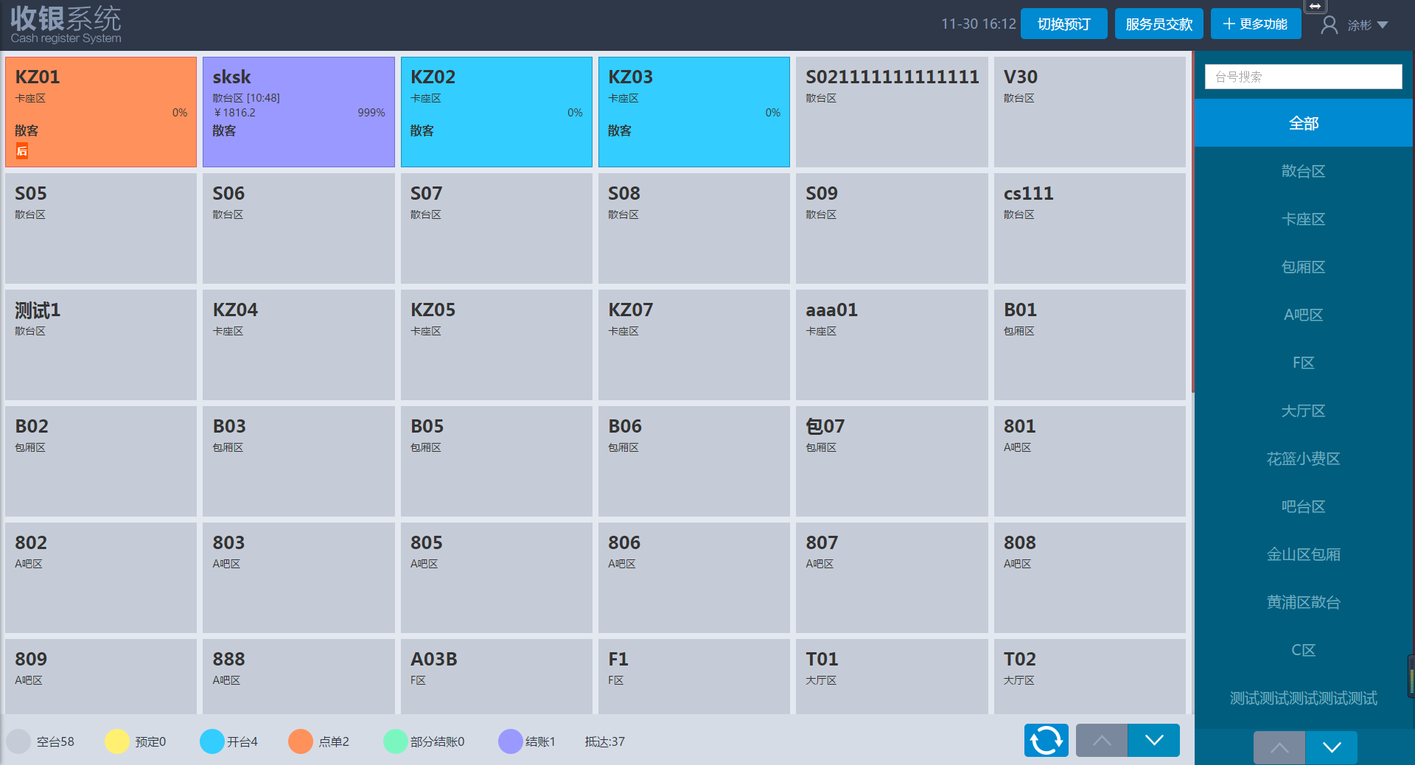Page area list down with sidebar down-chevron

1332,747
